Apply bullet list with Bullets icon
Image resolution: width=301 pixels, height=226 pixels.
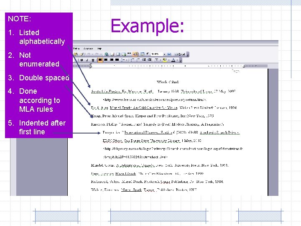(x=138, y=60)
